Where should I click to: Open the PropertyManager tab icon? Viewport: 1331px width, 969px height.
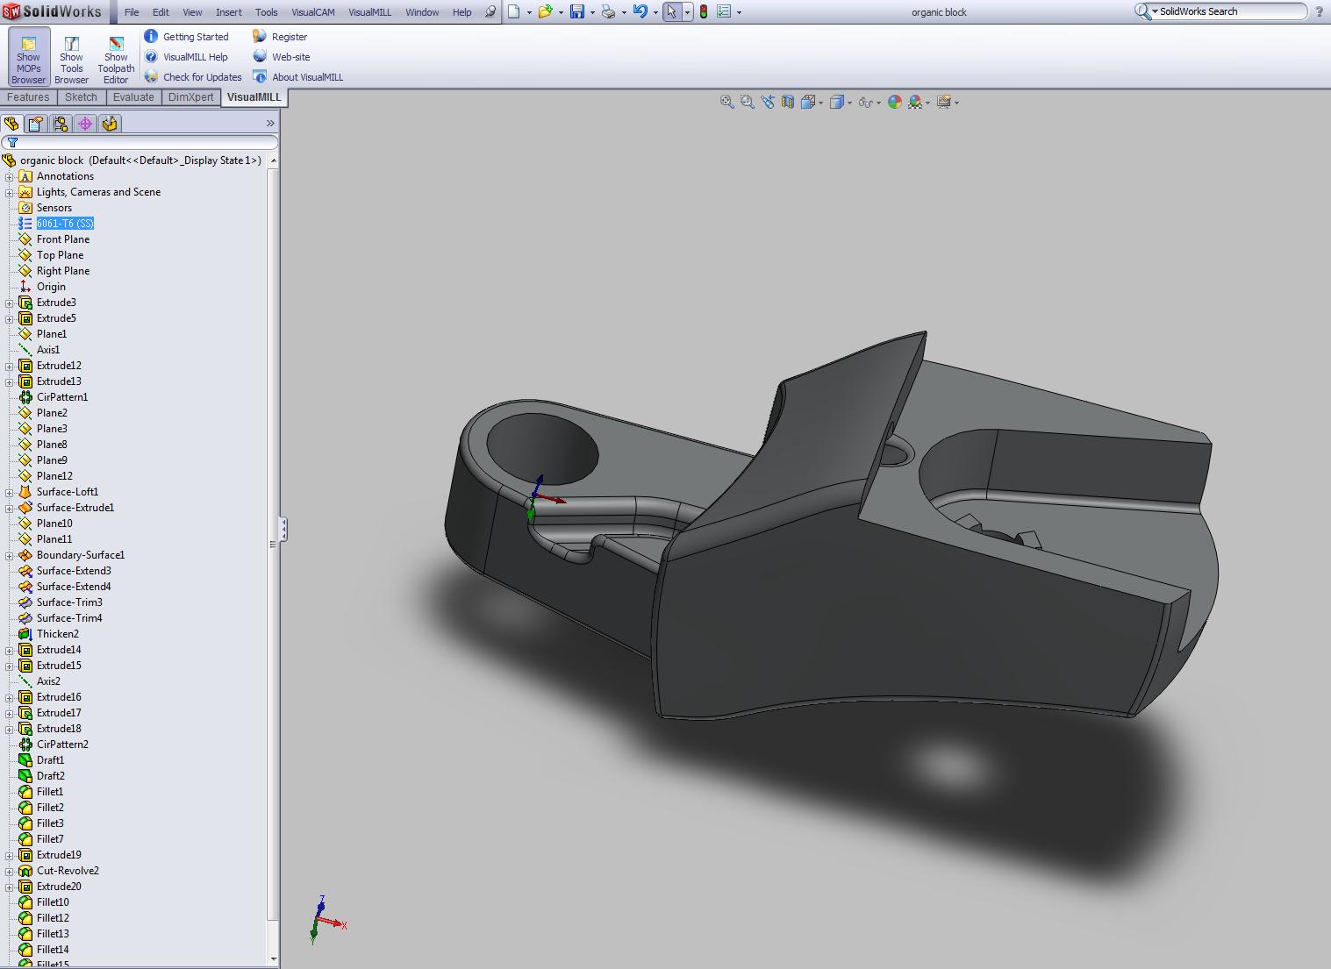point(36,124)
